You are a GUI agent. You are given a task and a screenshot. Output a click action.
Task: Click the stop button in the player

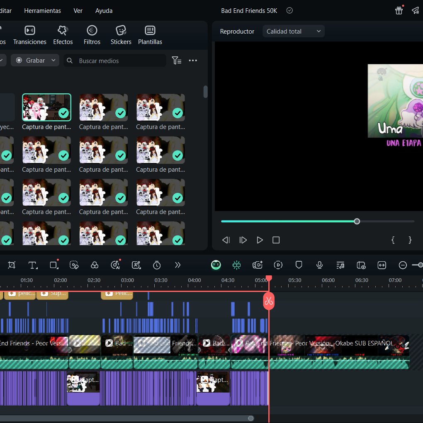coord(276,240)
